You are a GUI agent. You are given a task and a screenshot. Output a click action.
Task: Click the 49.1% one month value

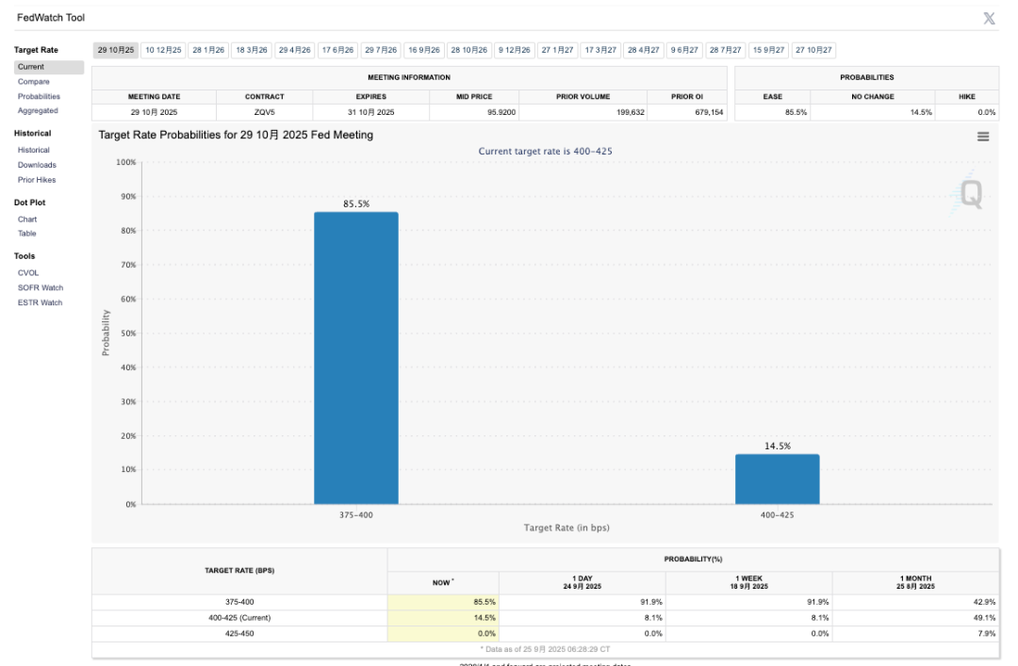click(984, 618)
